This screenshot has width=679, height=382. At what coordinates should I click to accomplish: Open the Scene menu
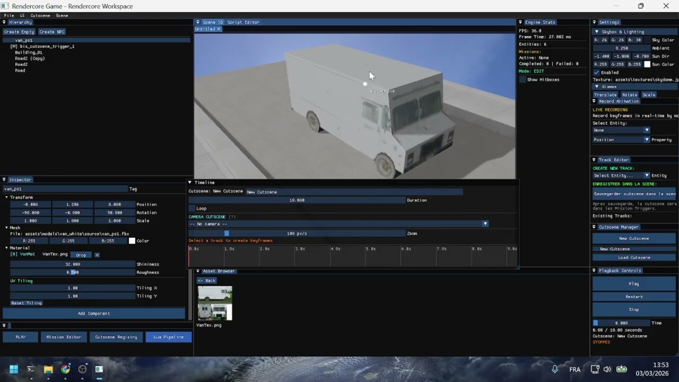point(62,15)
